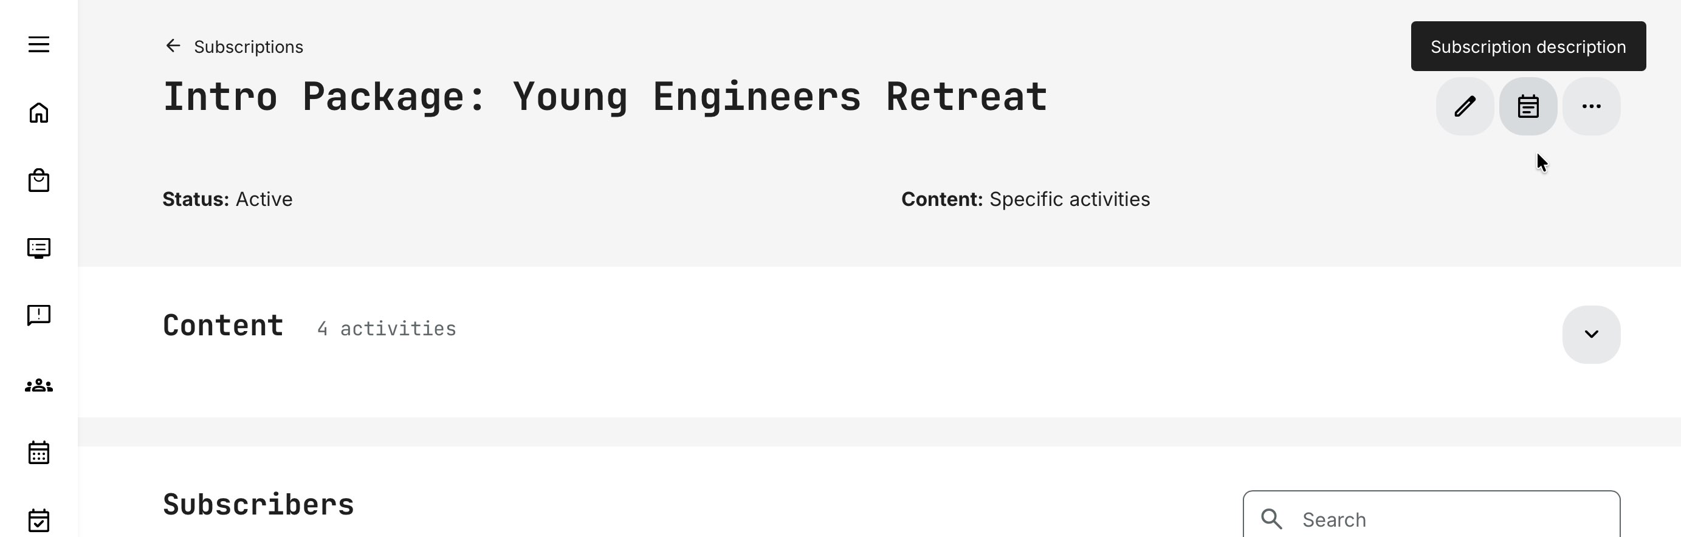Click the Search subscribers input field

coord(1449,519)
